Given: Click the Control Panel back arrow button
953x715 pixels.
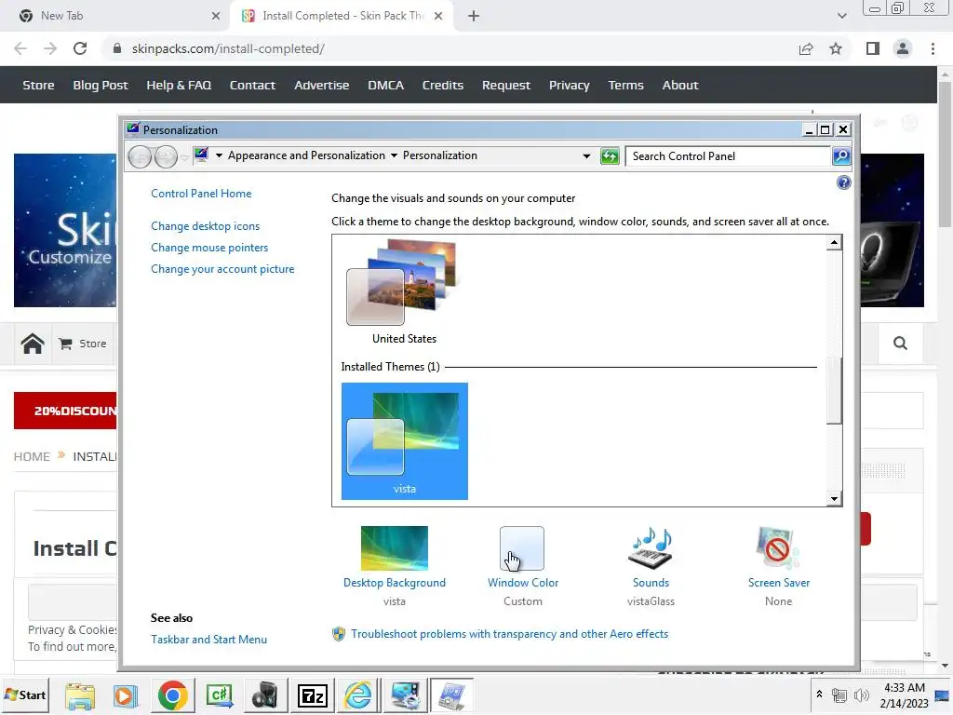Looking at the screenshot, I should point(140,156).
